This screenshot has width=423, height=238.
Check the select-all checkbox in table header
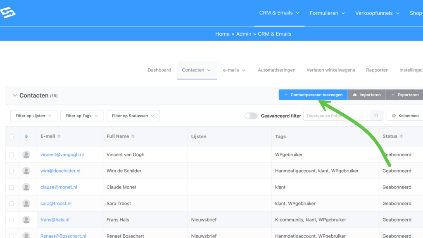point(12,137)
